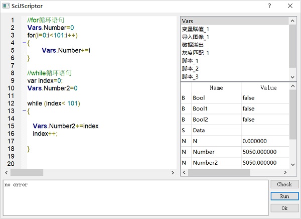Click the variables table scroll down arrow
The height and width of the screenshot is (219, 301).
(293, 165)
